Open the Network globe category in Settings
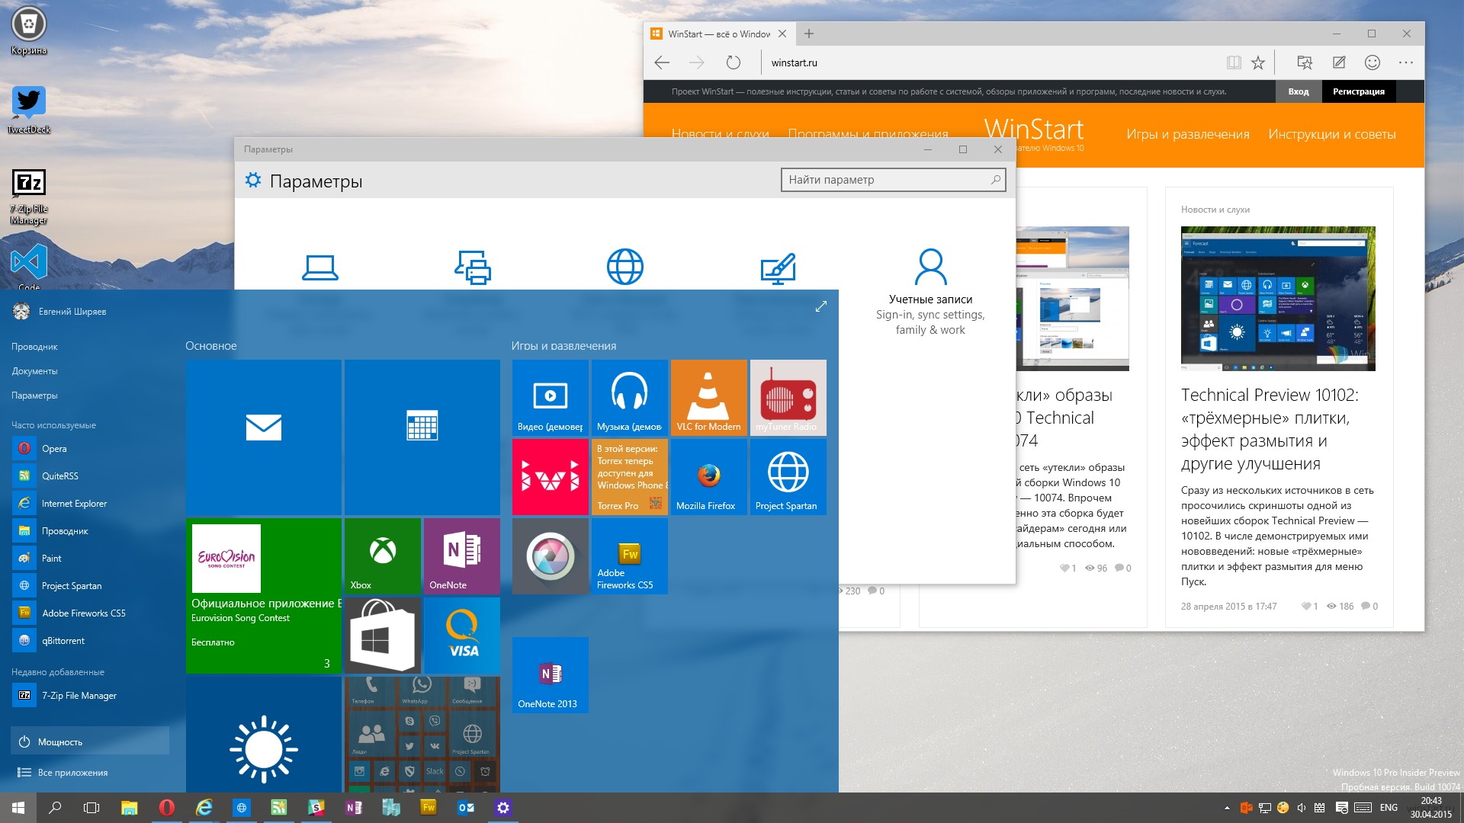Image resolution: width=1464 pixels, height=823 pixels. pyautogui.click(x=625, y=267)
